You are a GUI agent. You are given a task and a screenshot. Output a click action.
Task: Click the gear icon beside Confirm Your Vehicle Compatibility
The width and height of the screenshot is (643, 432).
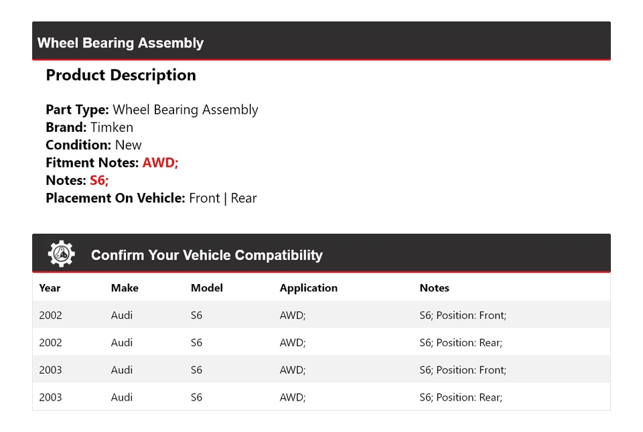(x=61, y=255)
